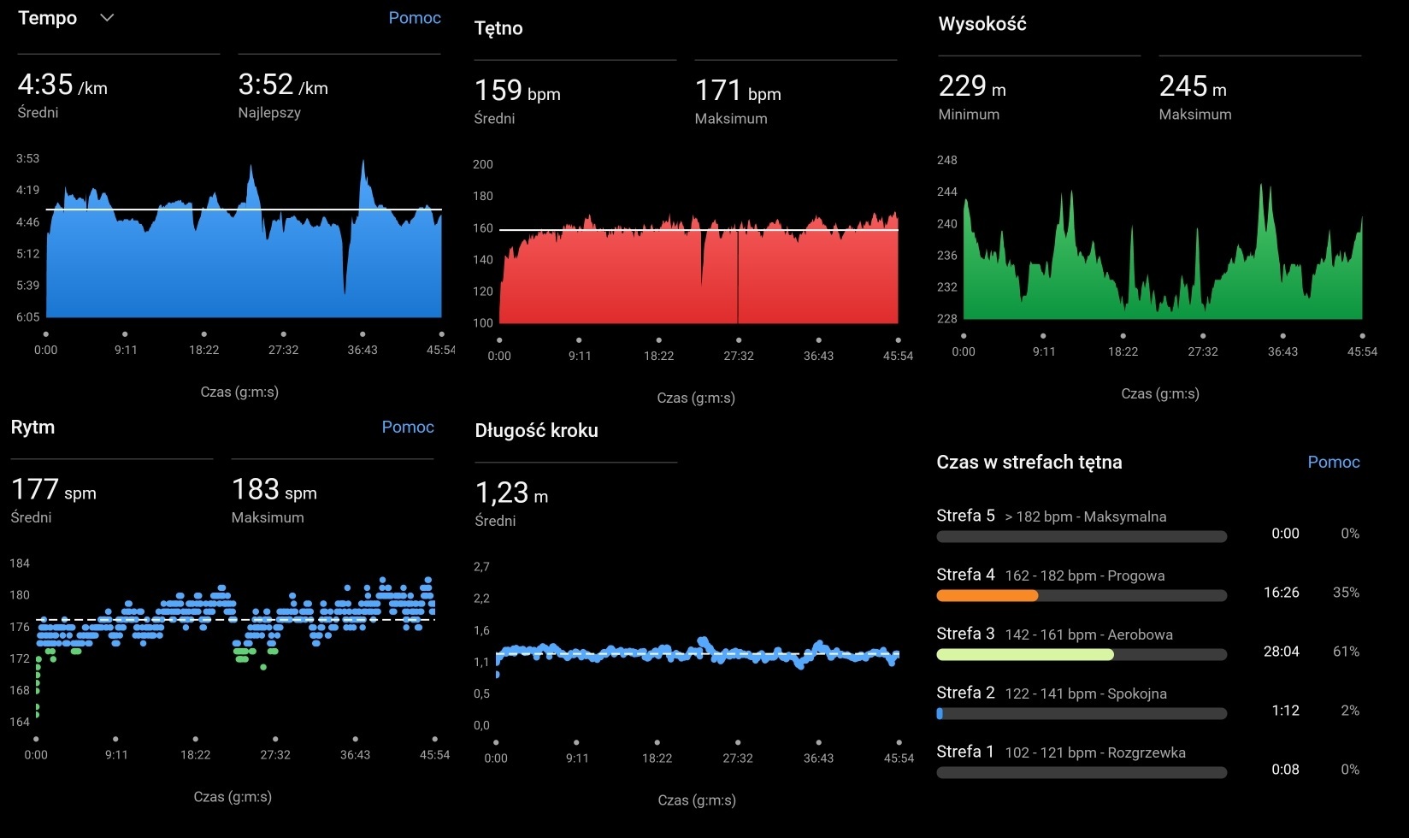Select the 3:52 /km Najlepszy pace value

point(282,86)
